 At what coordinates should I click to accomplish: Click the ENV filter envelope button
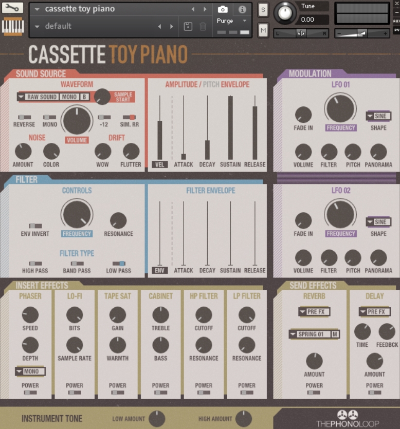159,270
